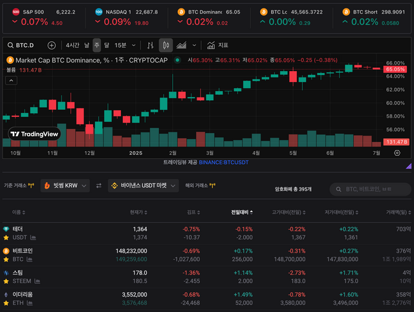Add a compare symbol with plus icon

(52, 45)
